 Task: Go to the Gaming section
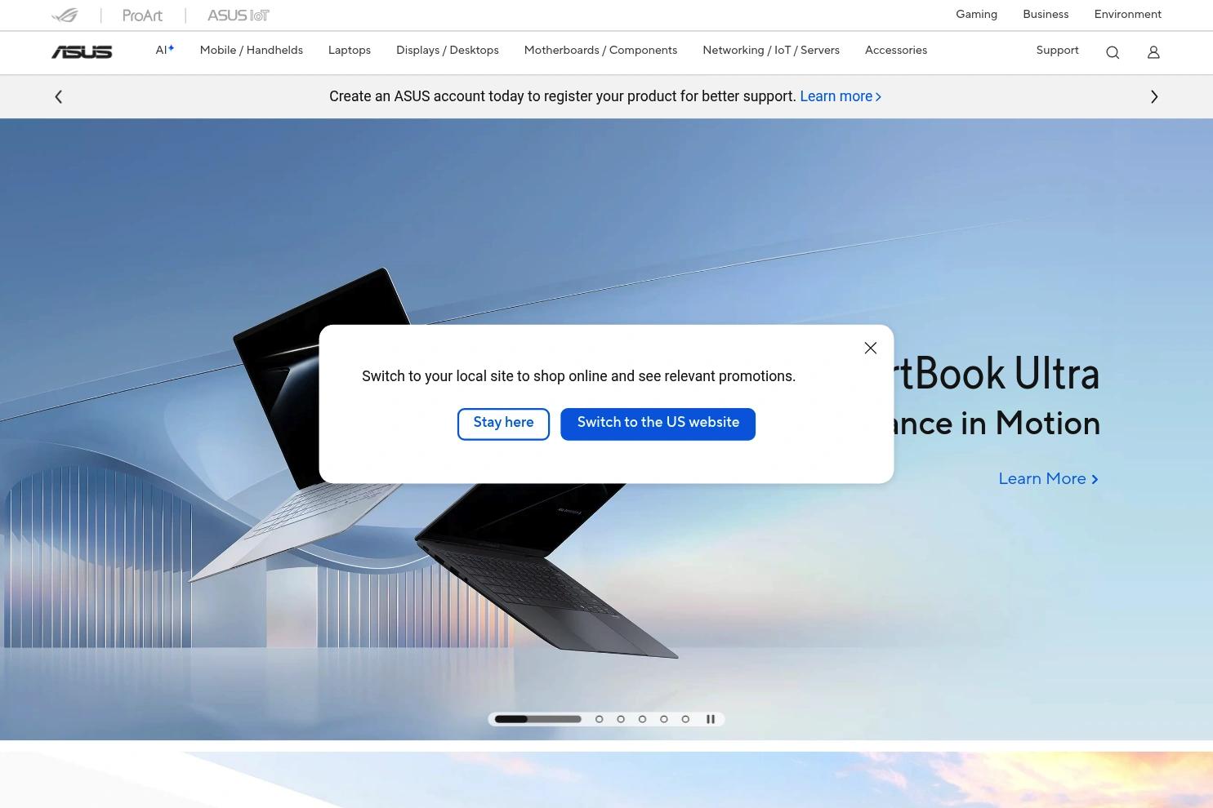tap(977, 15)
